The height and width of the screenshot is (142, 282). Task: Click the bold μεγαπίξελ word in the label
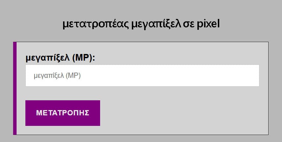pos(48,58)
